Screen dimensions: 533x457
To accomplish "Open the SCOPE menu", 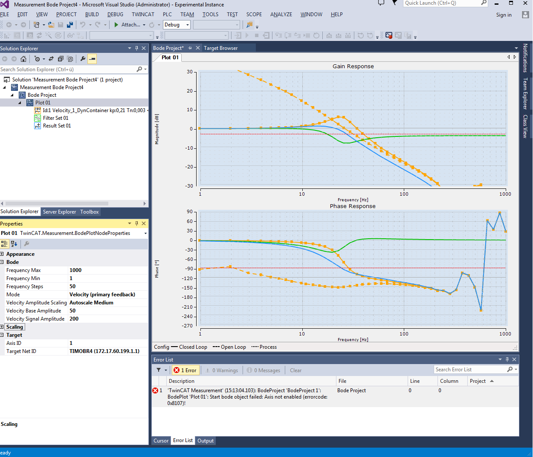I will [x=254, y=14].
